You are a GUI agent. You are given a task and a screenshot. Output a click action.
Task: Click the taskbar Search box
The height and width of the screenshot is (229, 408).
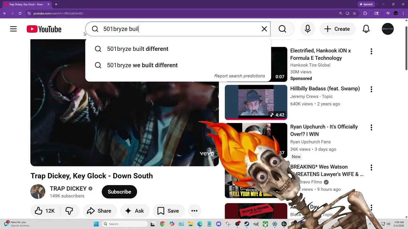125,224
